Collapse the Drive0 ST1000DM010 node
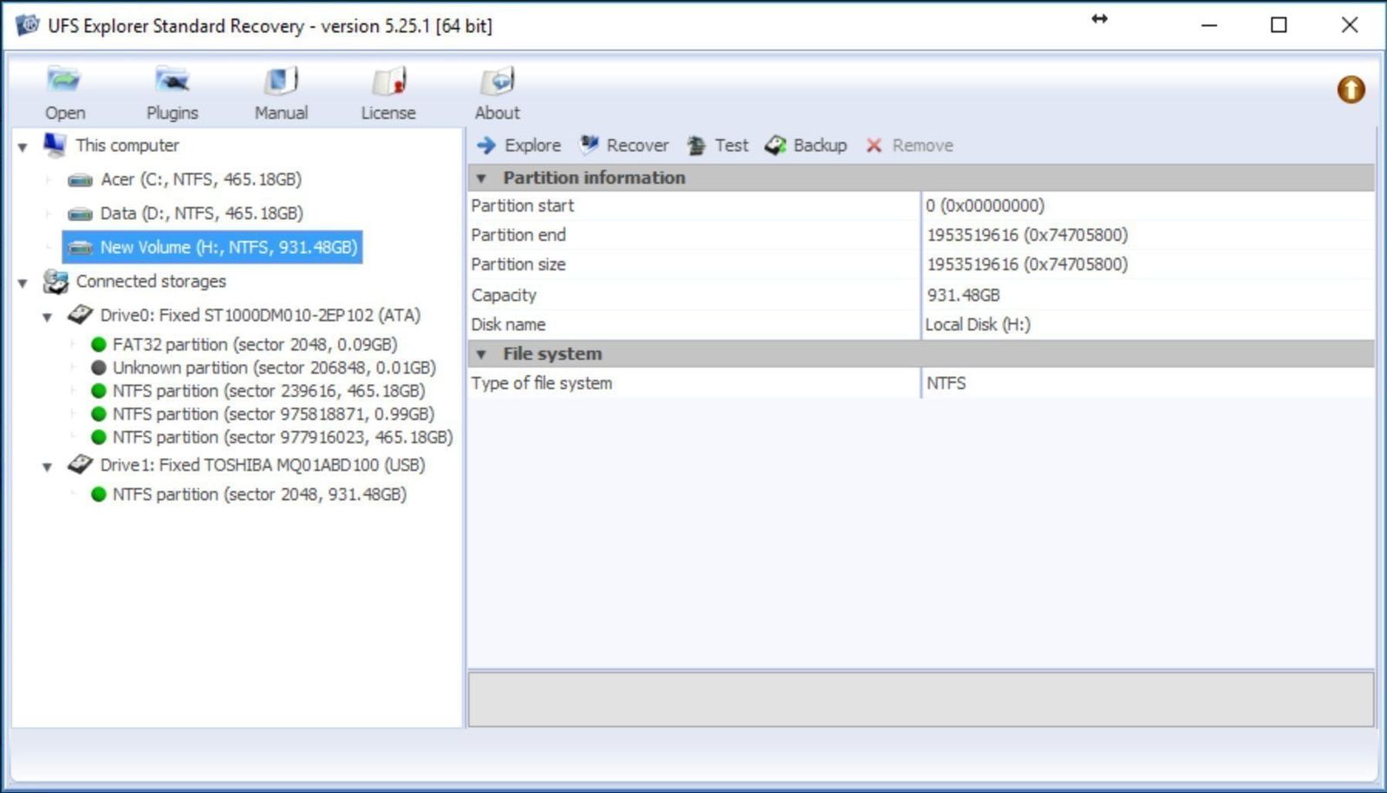 (x=48, y=316)
